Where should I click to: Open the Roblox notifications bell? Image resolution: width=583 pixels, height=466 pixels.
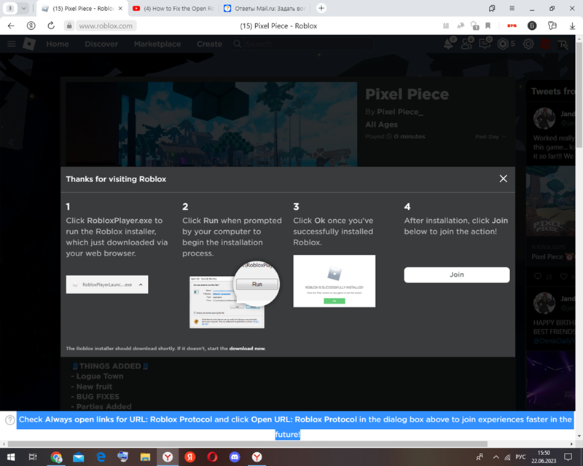tap(450, 44)
